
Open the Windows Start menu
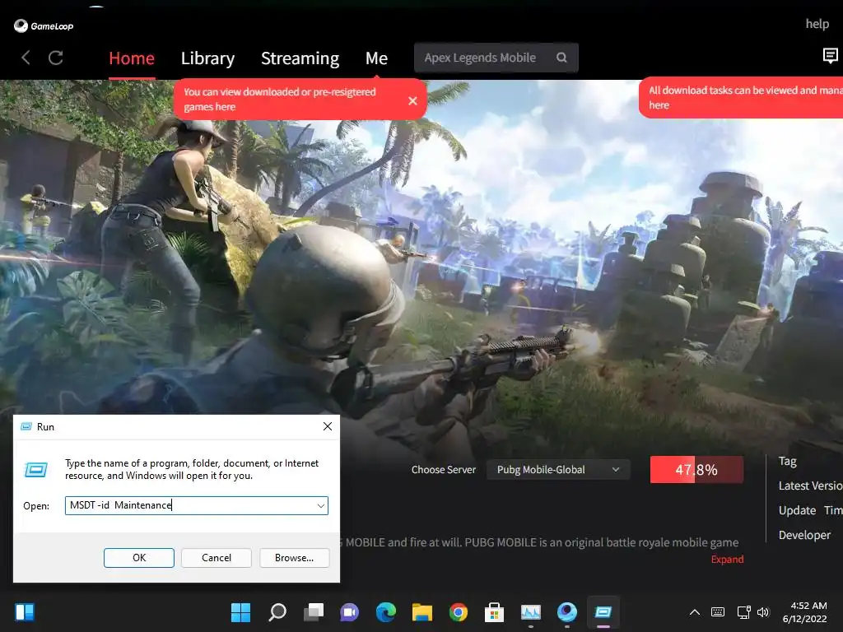240,612
